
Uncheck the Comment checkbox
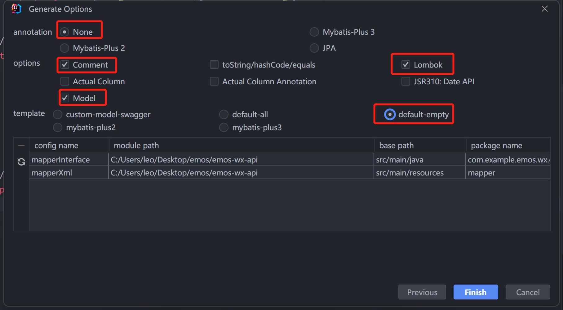pyautogui.click(x=65, y=65)
